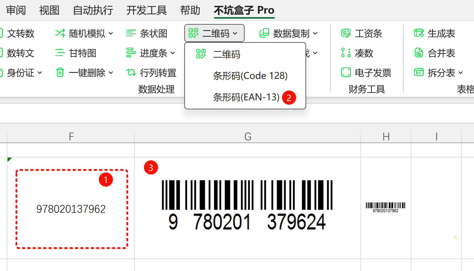Select the 不坑盒子 Pro tab
Viewport: 474px width, 271px height.
pos(244,10)
